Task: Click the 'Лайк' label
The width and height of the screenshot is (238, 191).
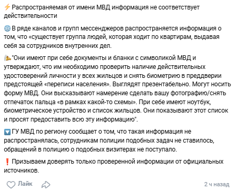Action: point(25,184)
